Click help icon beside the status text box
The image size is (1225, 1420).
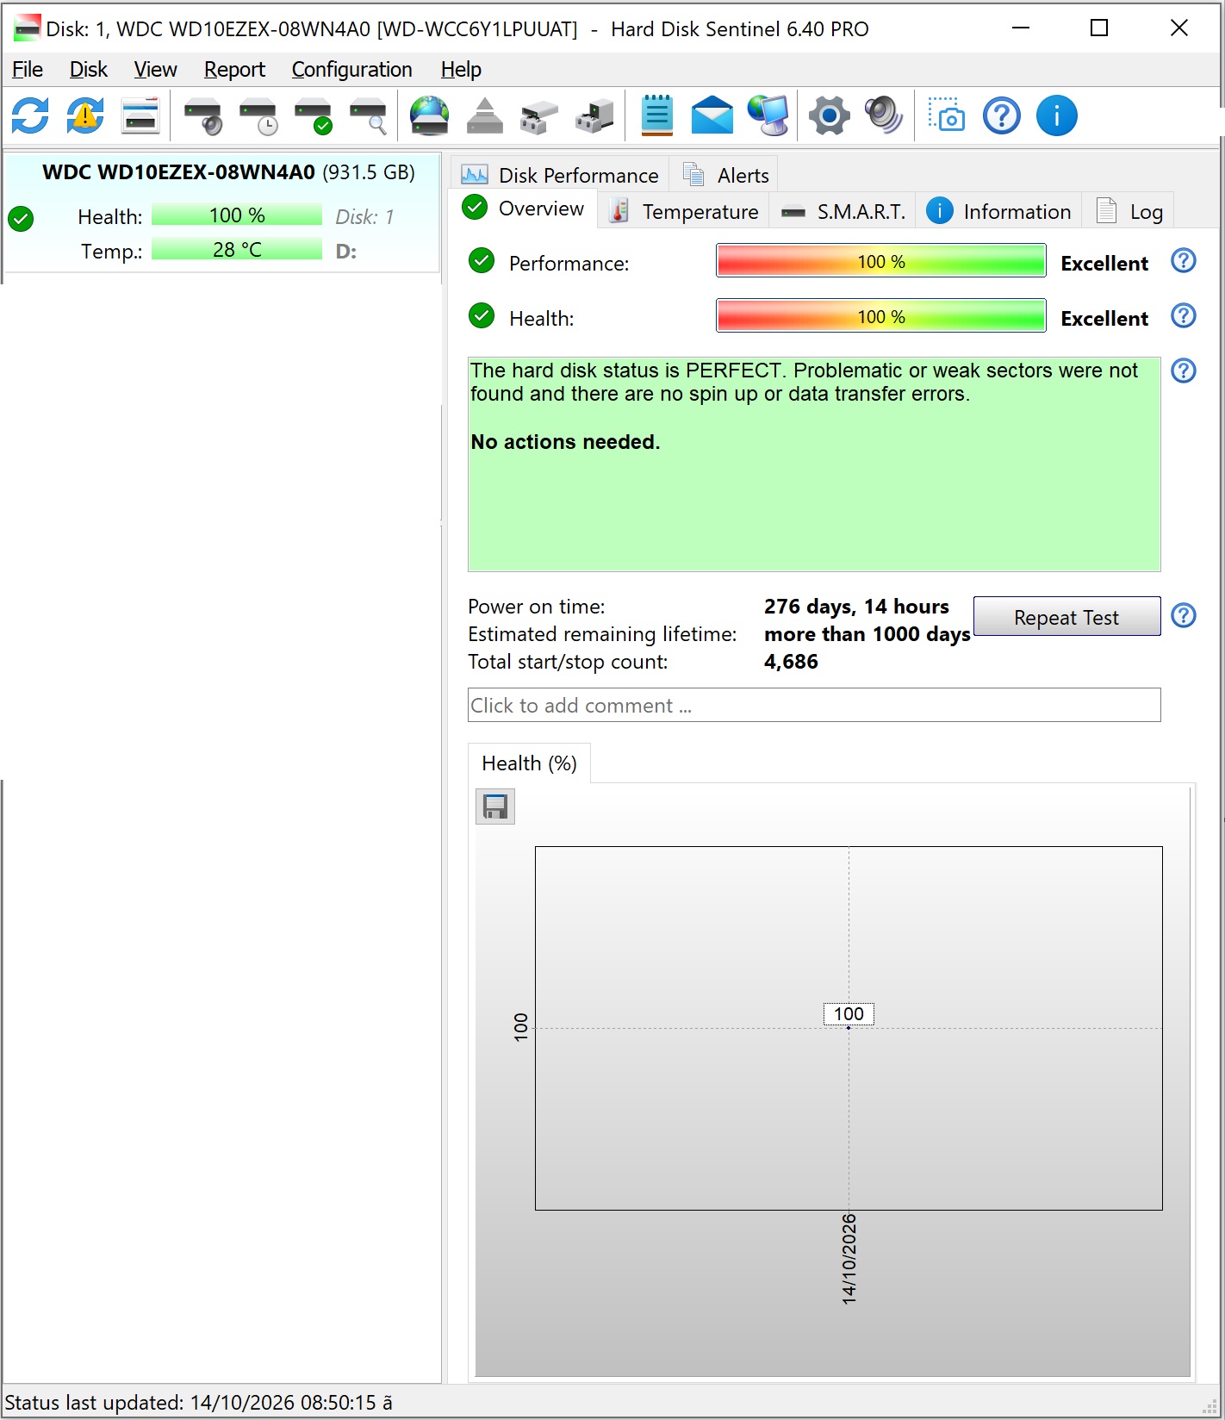(1184, 371)
